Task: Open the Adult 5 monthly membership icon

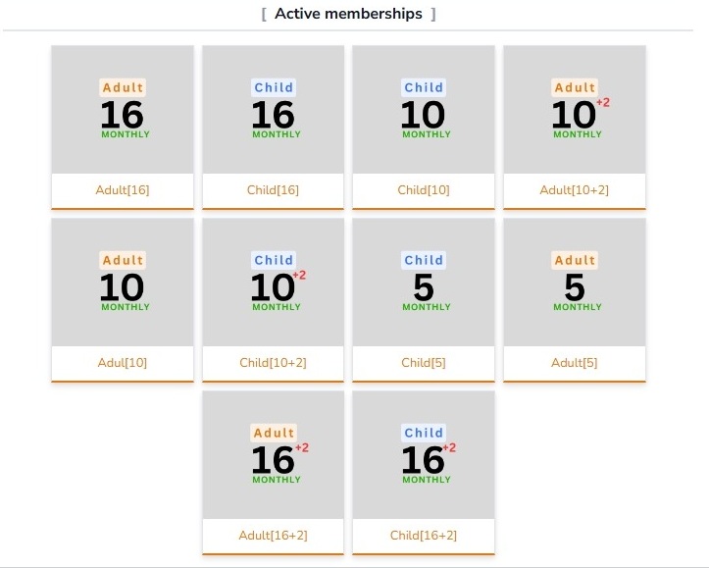Action: point(575,283)
